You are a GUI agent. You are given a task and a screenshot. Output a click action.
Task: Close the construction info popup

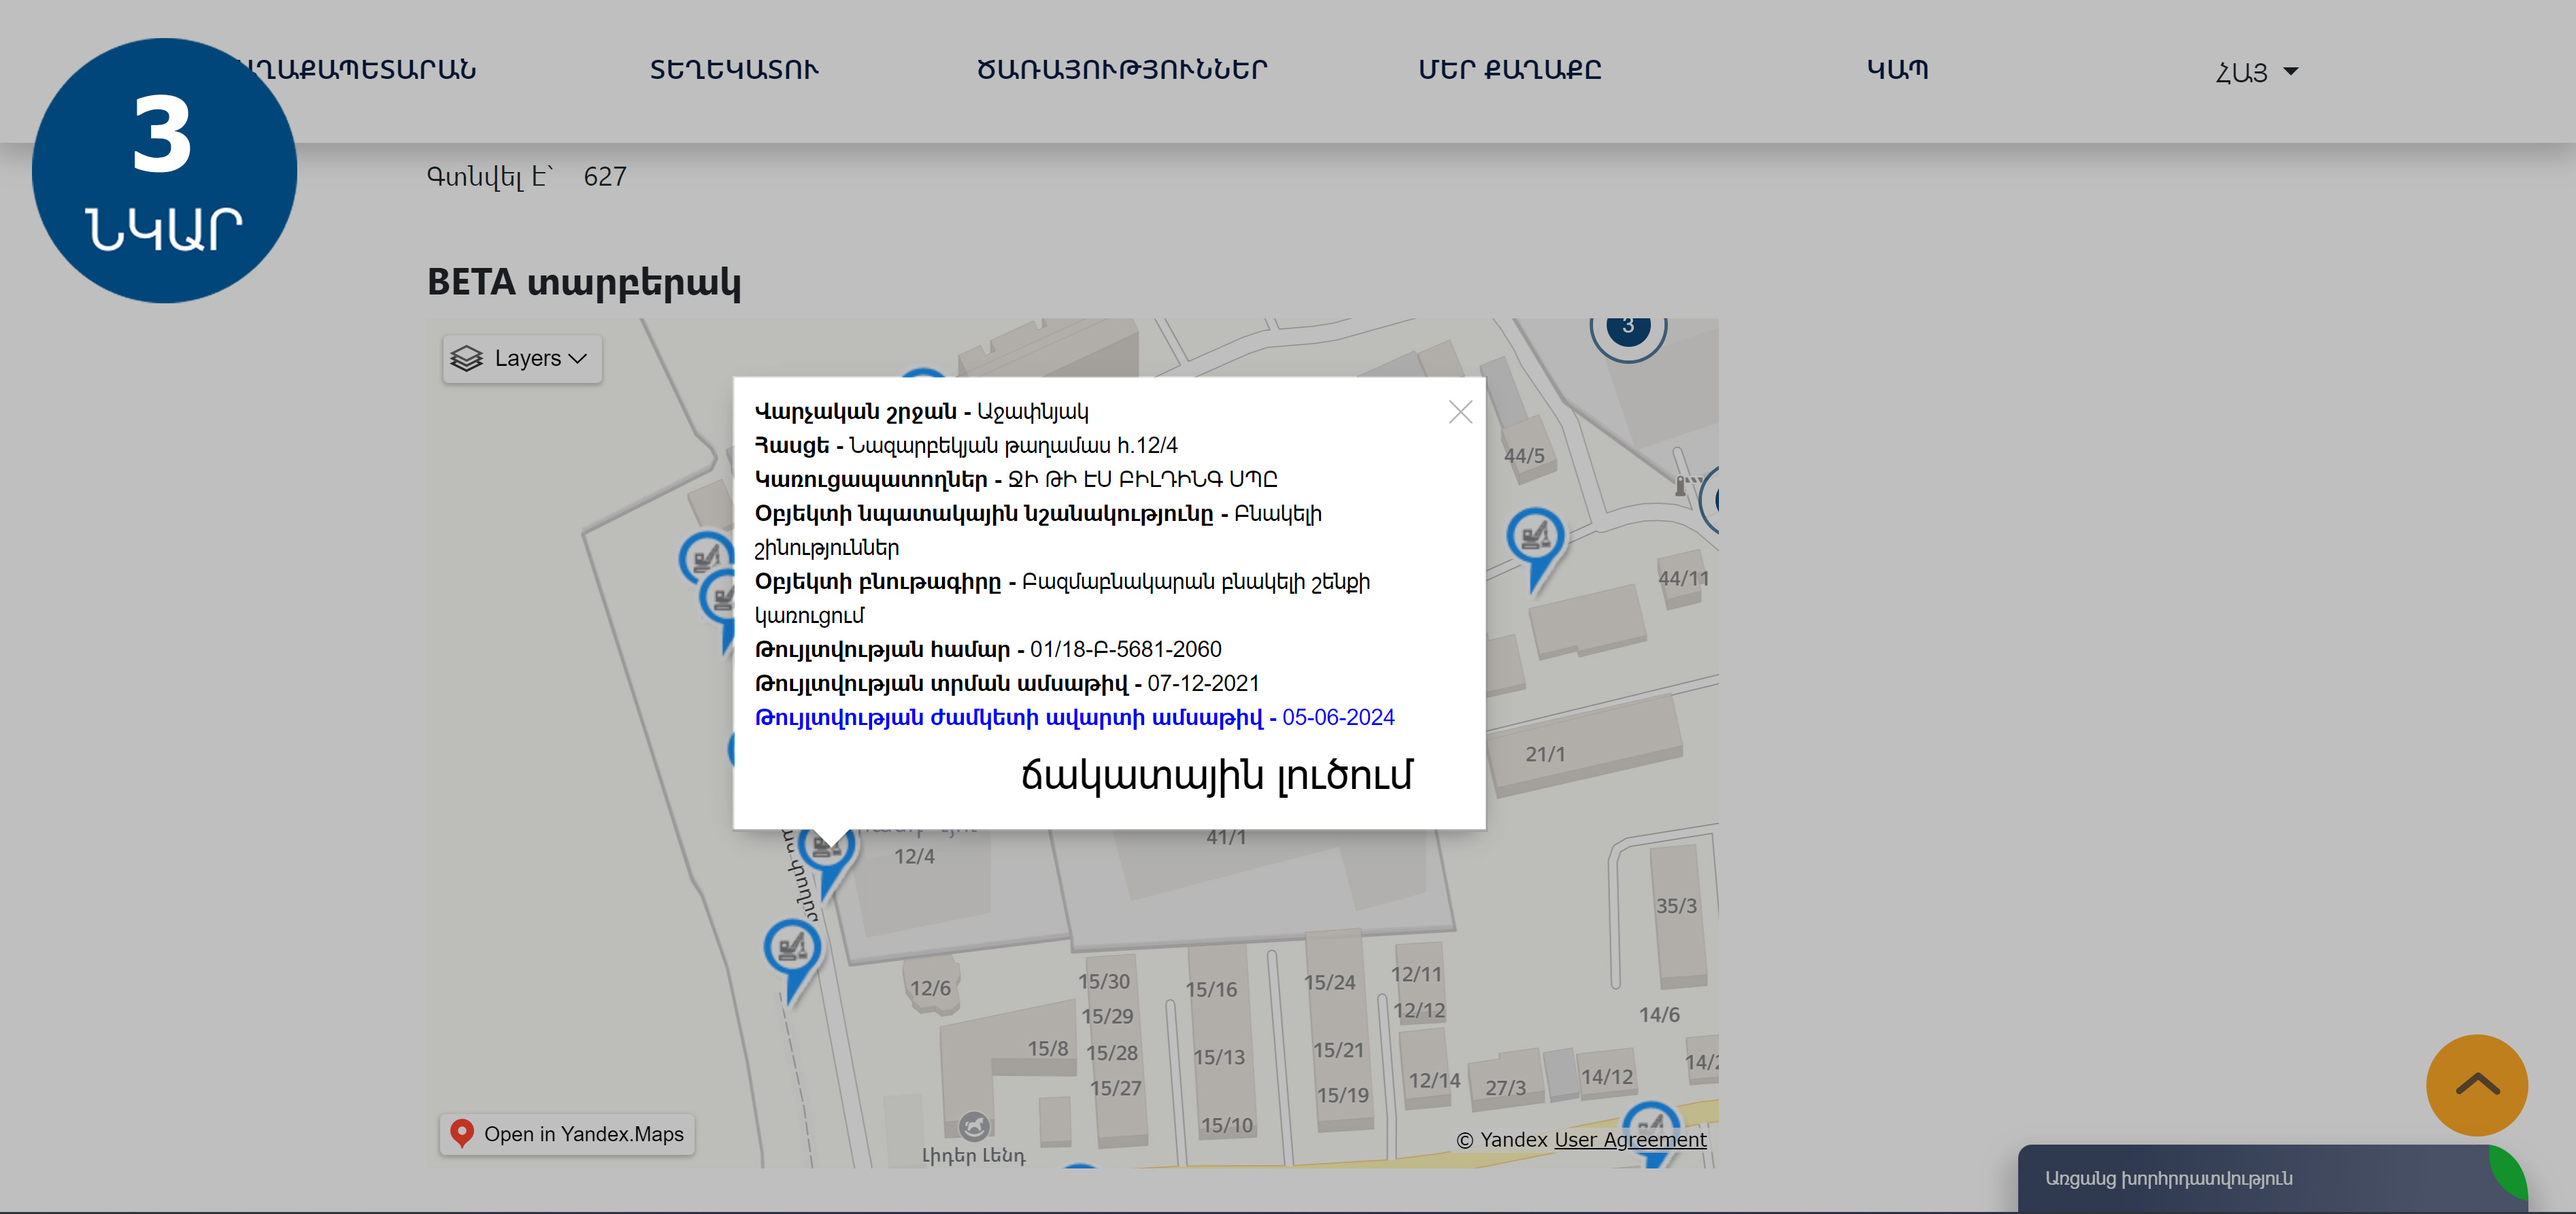coord(1460,412)
